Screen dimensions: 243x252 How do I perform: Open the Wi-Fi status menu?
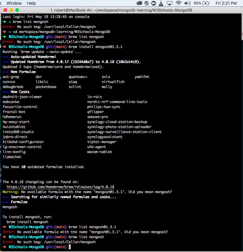click(178, 3)
